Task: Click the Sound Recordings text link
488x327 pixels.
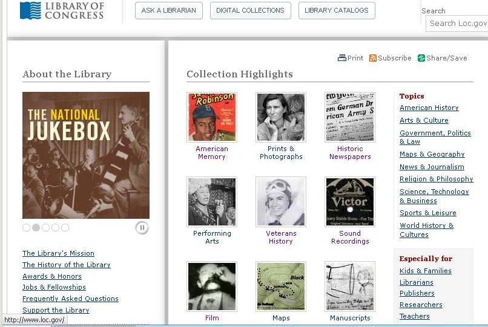Action: [350, 237]
